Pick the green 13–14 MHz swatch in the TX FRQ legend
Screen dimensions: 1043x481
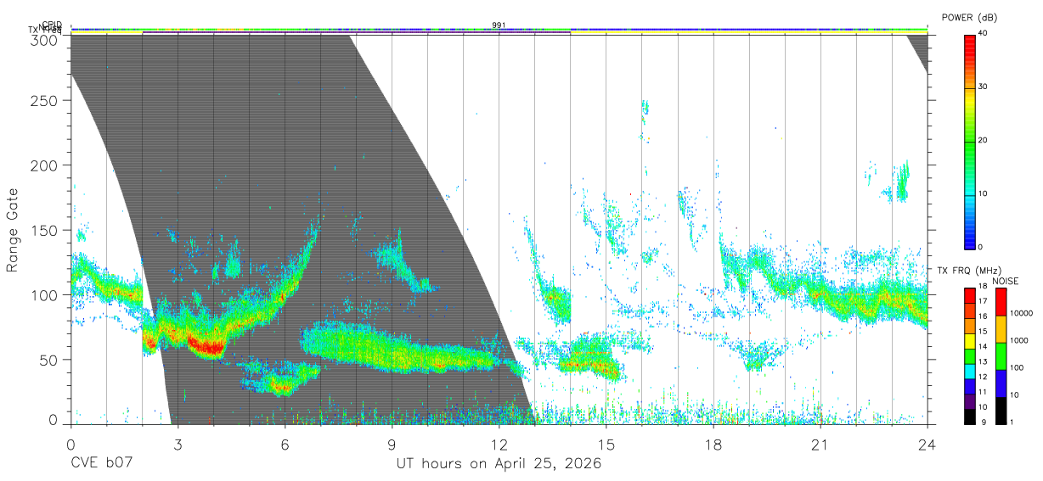point(970,355)
